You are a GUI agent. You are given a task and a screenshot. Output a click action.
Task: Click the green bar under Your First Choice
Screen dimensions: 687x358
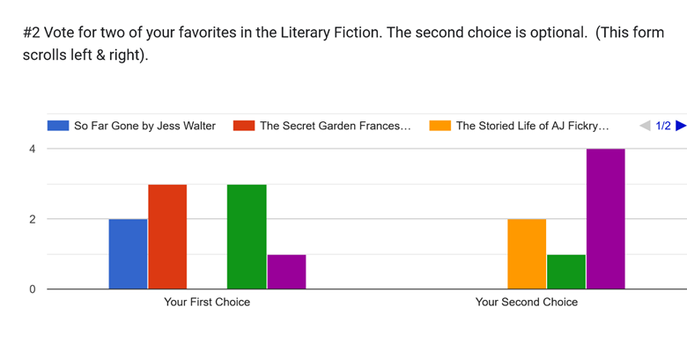pos(247,236)
